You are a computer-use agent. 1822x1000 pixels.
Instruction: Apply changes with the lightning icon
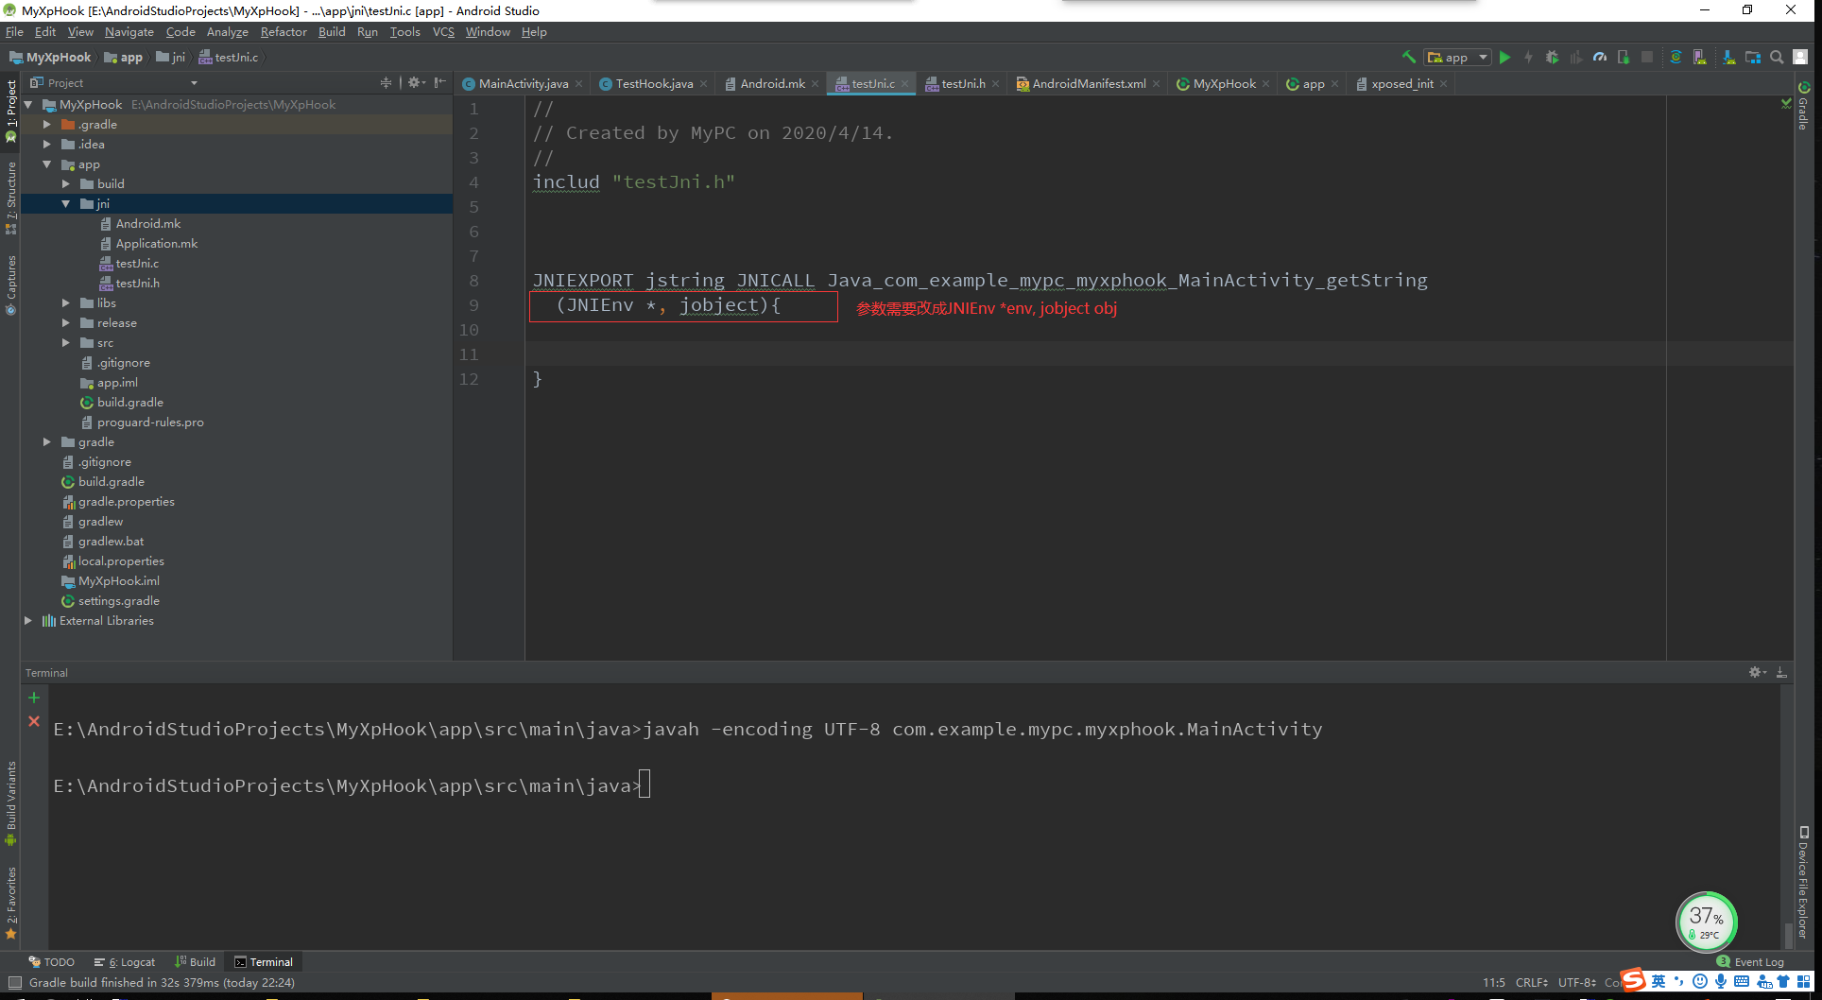coord(1528,58)
